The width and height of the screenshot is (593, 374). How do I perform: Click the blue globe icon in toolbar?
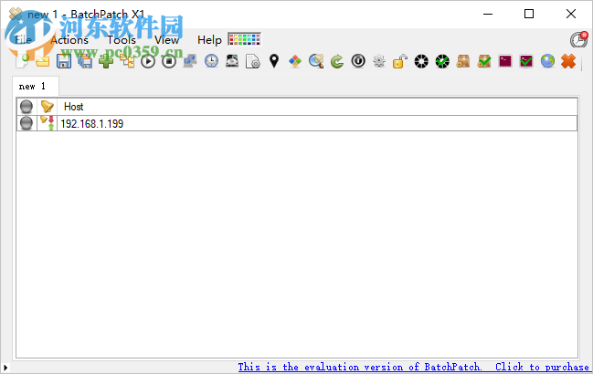click(x=547, y=61)
